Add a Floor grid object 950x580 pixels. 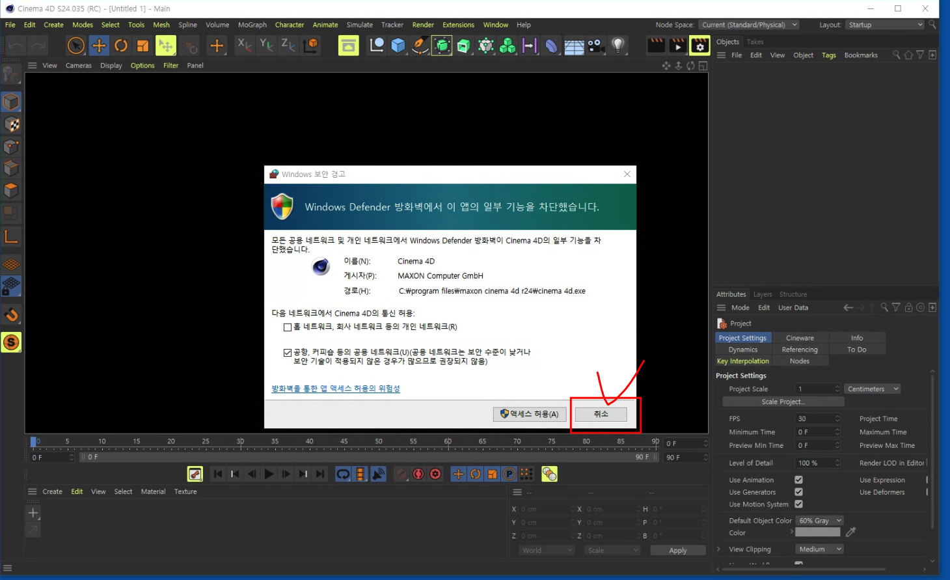pyautogui.click(x=574, y=46)
